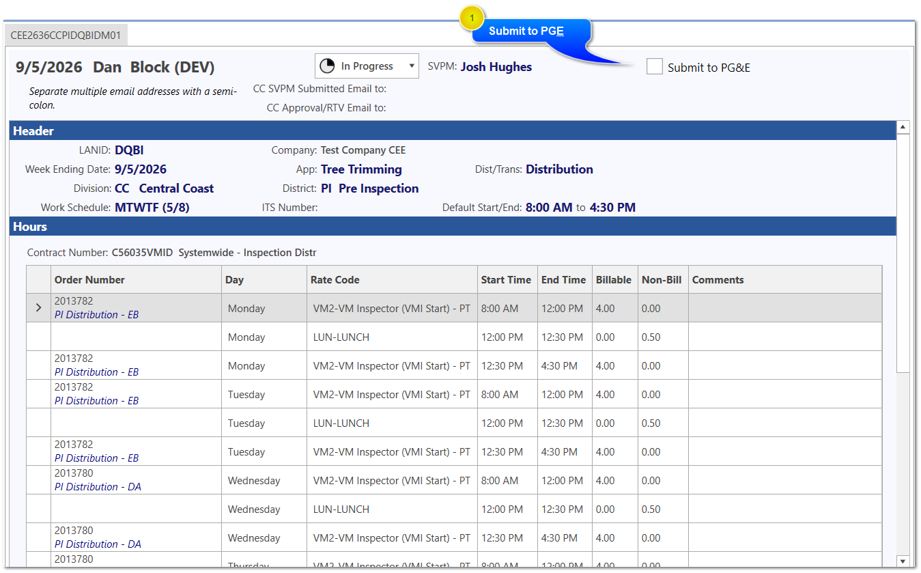The width and height of the screenshot is (921, 573).
Task: Click the Comments column header
Action: [785, 280]
